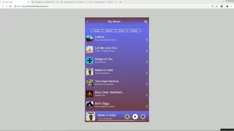Play Bom Diggy from the list
This screenshot has width=234, height=131.
point(102,103)
